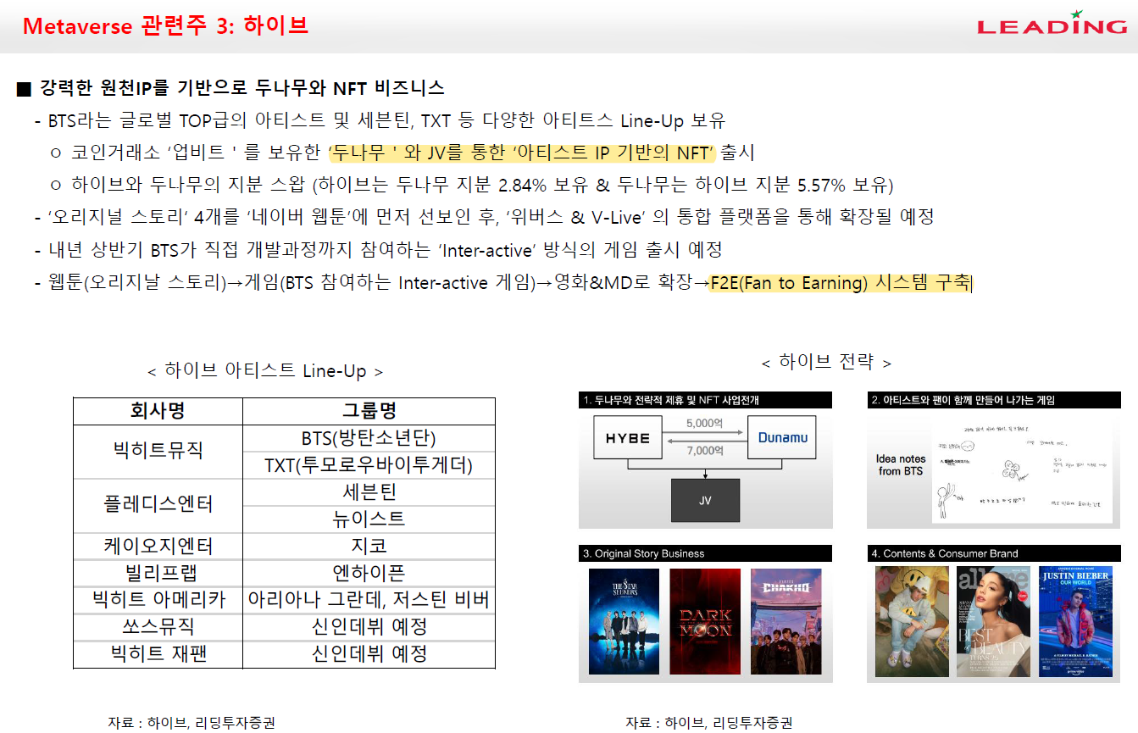Click the '5,000억' label

point(705,423)
